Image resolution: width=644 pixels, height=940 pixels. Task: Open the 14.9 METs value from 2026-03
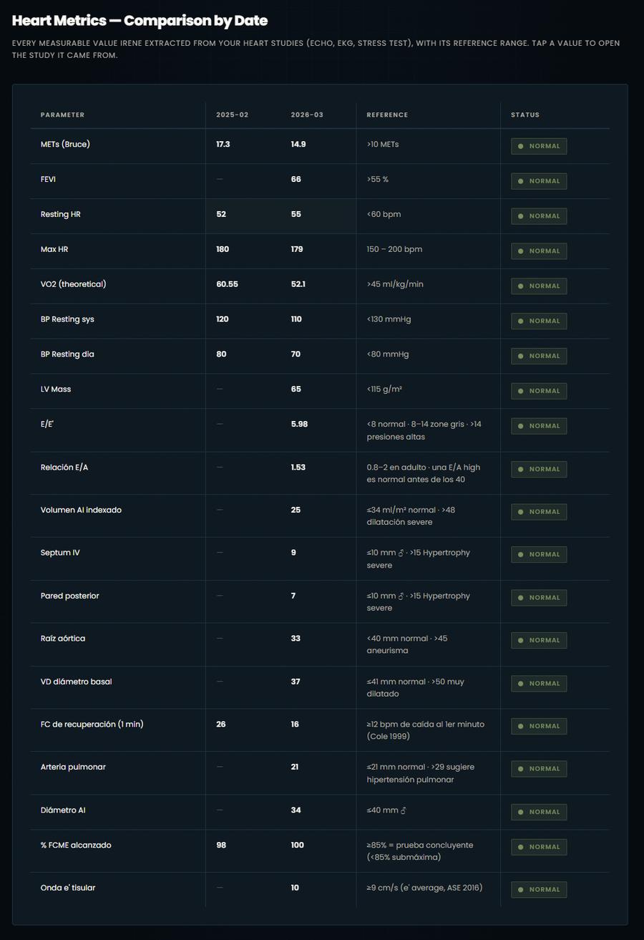click(x=298, y=145)
